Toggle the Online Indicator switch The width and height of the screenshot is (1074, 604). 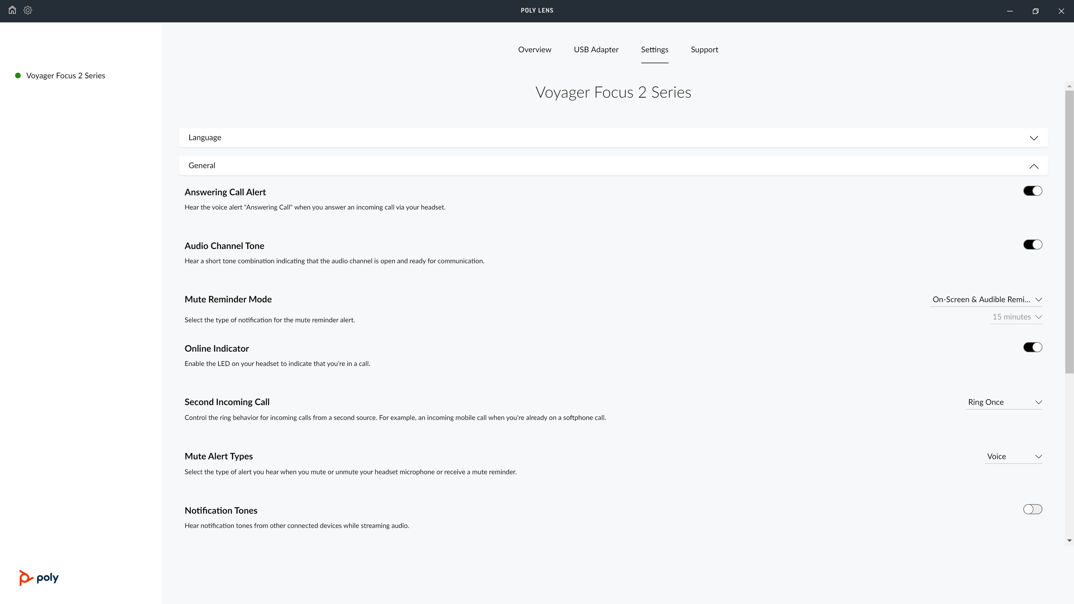(1032, 347)
